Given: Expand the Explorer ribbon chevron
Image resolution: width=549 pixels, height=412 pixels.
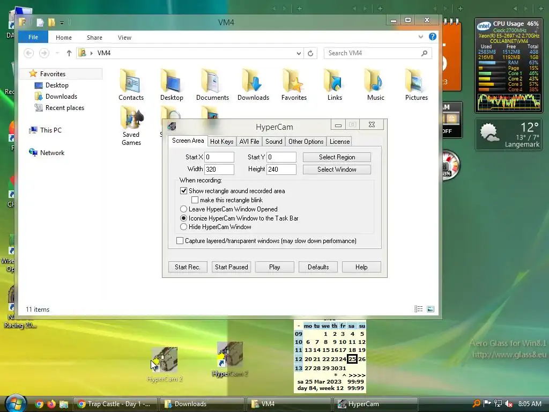Looking at the screenshot, I should (420, 37).
